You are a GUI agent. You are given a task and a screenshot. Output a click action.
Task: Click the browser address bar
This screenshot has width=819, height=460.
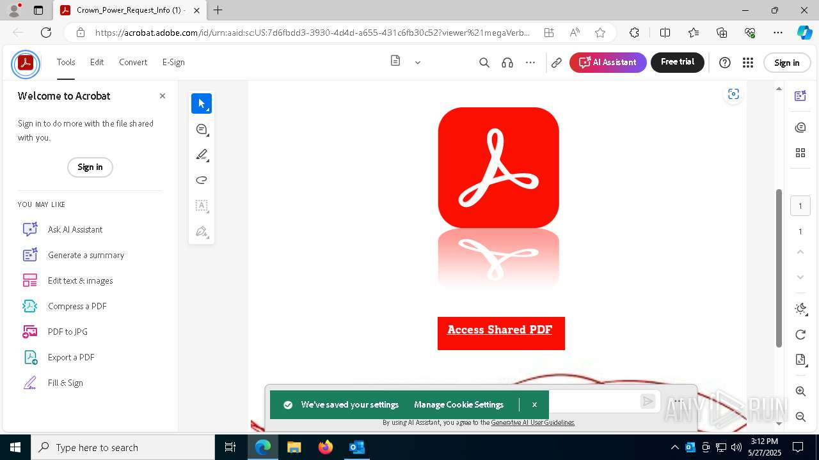click(x=312, y=33)
